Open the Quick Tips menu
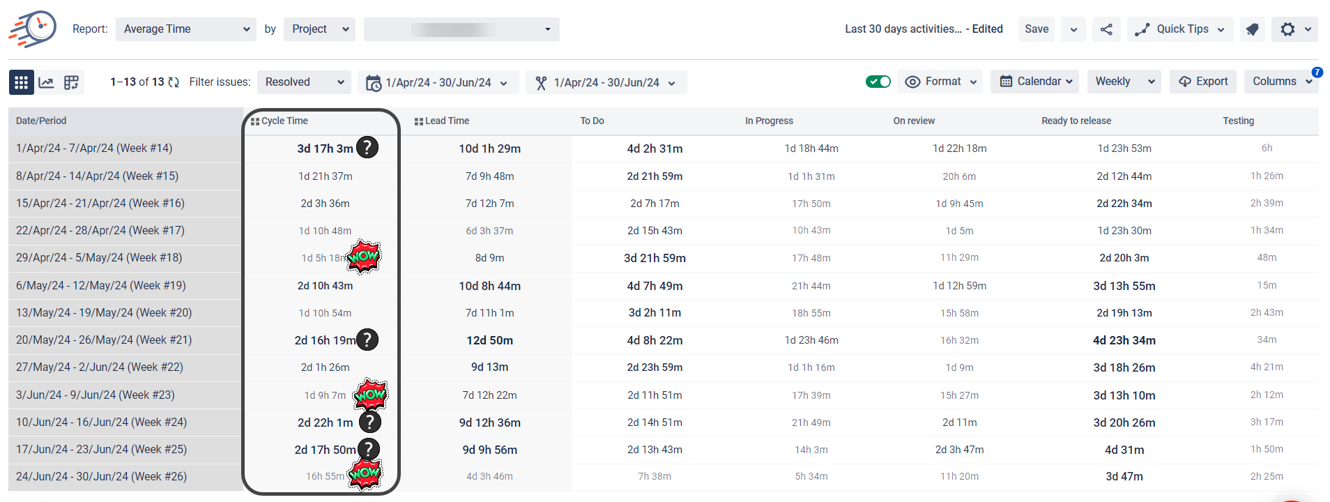Image resolution: width=1330 pixels, height=502 pixels. pos(1179,29)
